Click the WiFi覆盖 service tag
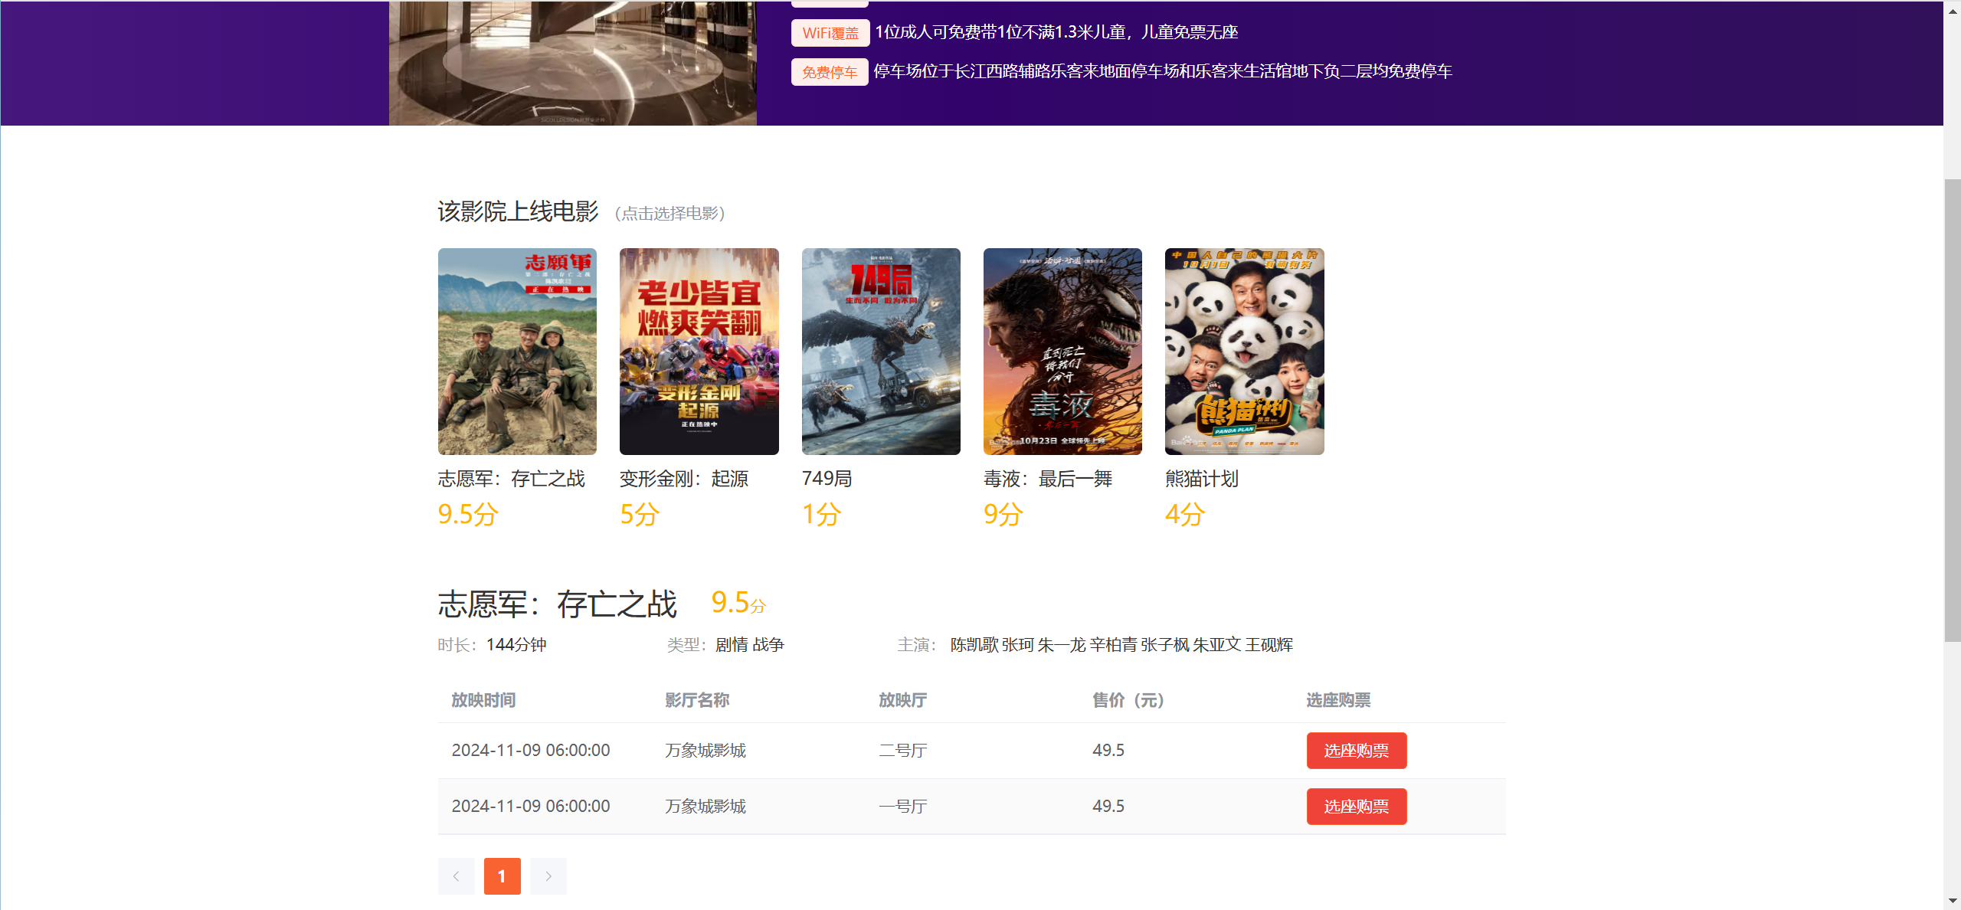The width and height of the screenshot is (1961, 910). 830,33
